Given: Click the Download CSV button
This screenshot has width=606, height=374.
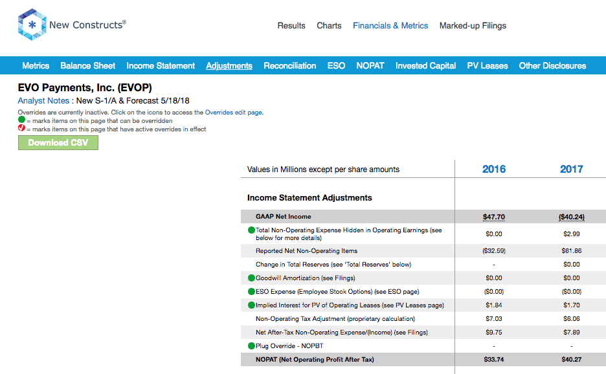Looking at the screenshot, I should pos(58,142).
